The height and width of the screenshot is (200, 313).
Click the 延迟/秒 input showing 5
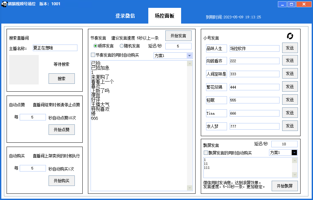(178, 46)
